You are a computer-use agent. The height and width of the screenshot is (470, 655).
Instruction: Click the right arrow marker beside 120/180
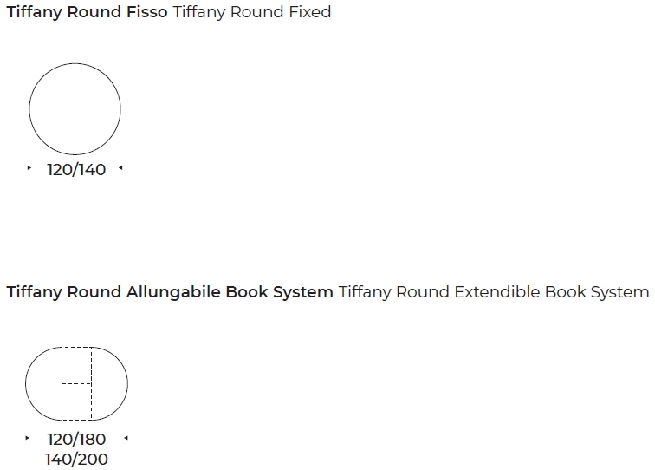pos(126,438)
